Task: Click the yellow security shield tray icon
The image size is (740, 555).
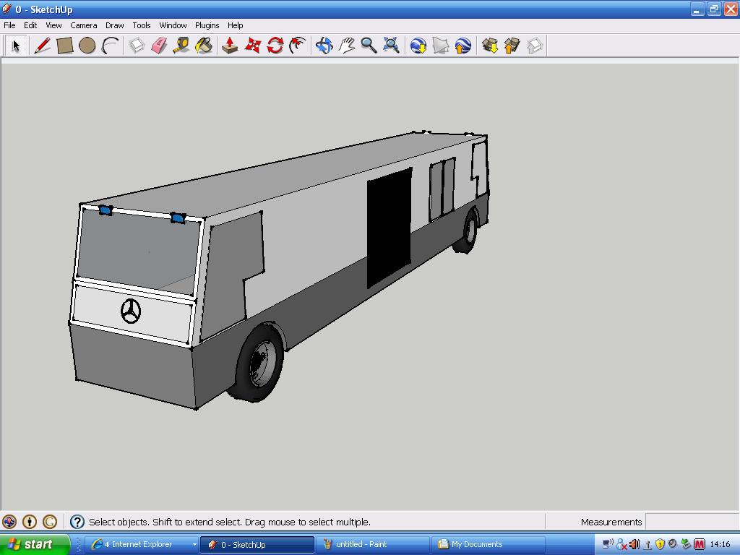Action: [660, 544]
